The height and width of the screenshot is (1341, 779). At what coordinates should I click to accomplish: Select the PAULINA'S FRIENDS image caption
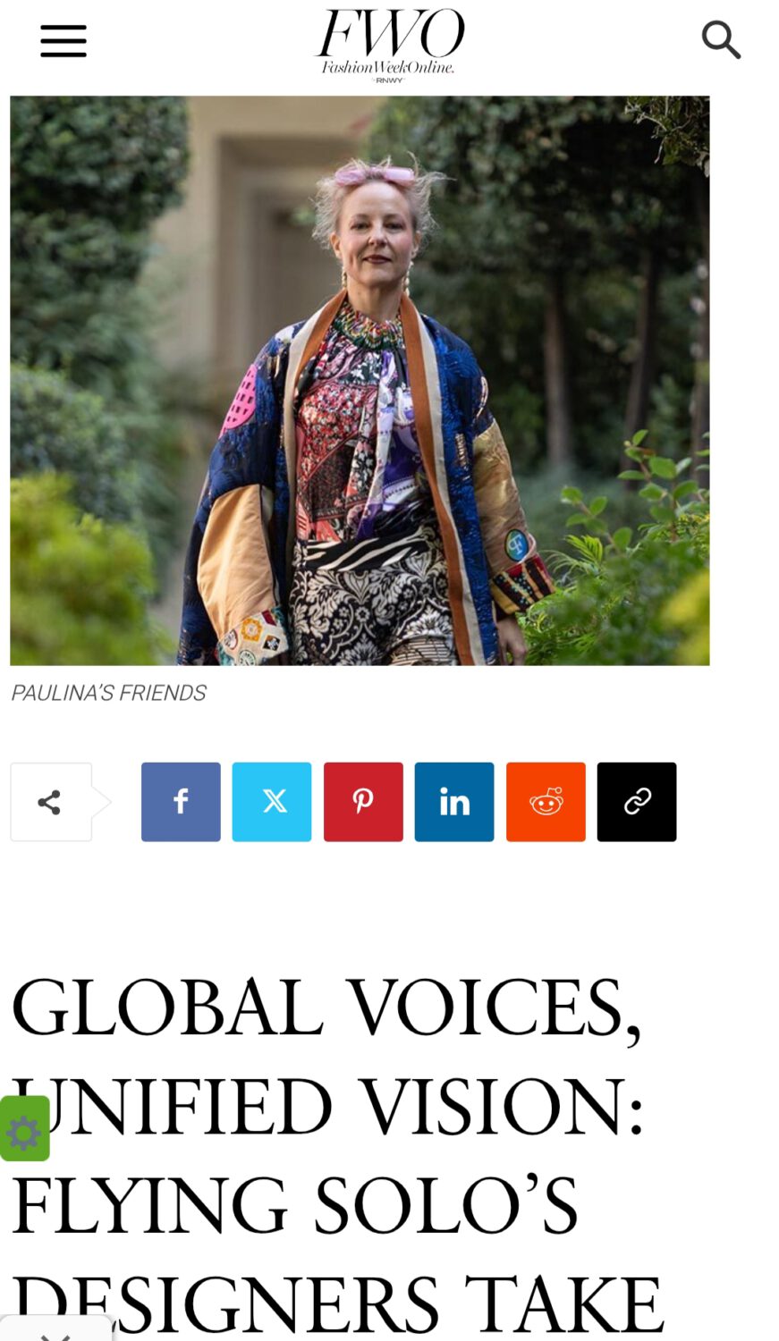[108, 693]
